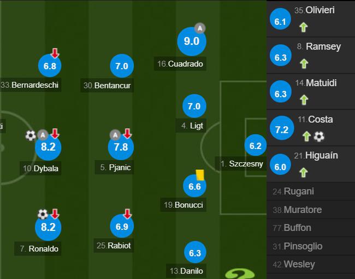
Task: Click Ronaldo's red substitution arrow
Action: (55, 214)
